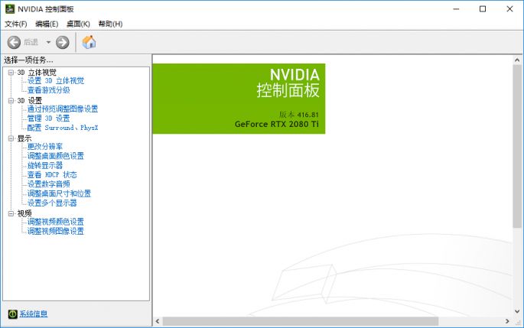Open the 桌面(K) menu
This screenshot has height=328, width=524.
(78, 24)
